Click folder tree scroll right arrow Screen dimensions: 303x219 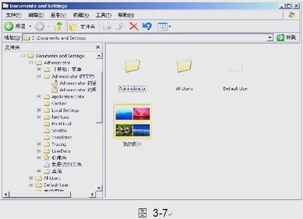click(92, 194)
